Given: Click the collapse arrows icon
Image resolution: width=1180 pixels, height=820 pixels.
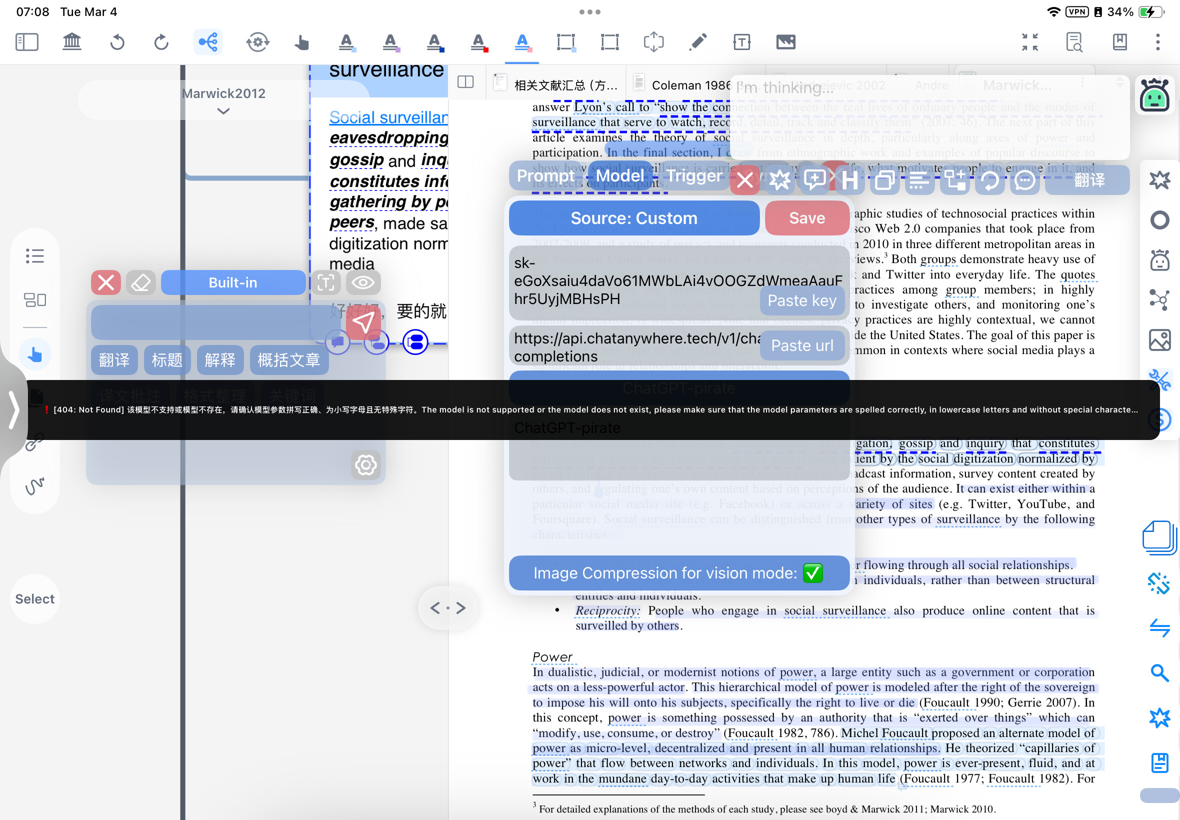Looking at the screenshot, I should (1029, 41).
